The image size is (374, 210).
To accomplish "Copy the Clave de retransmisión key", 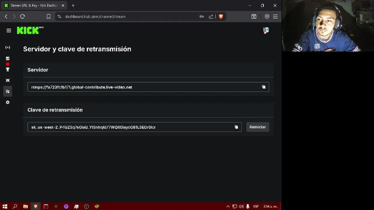I will click(x=236, y=127).
